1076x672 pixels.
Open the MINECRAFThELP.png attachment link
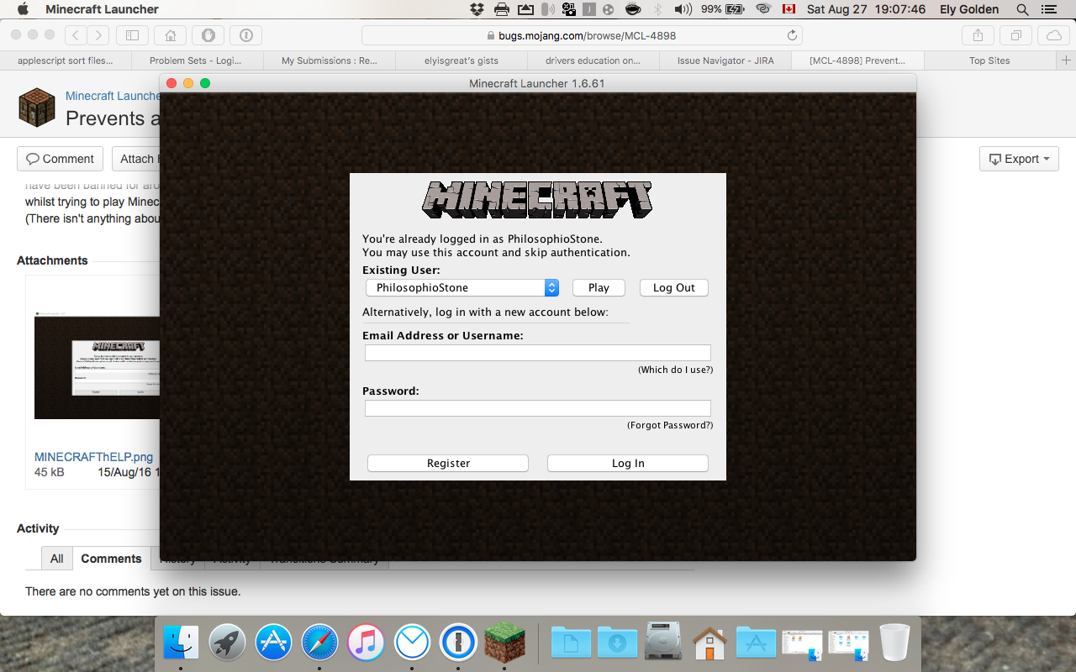point(93,457)
